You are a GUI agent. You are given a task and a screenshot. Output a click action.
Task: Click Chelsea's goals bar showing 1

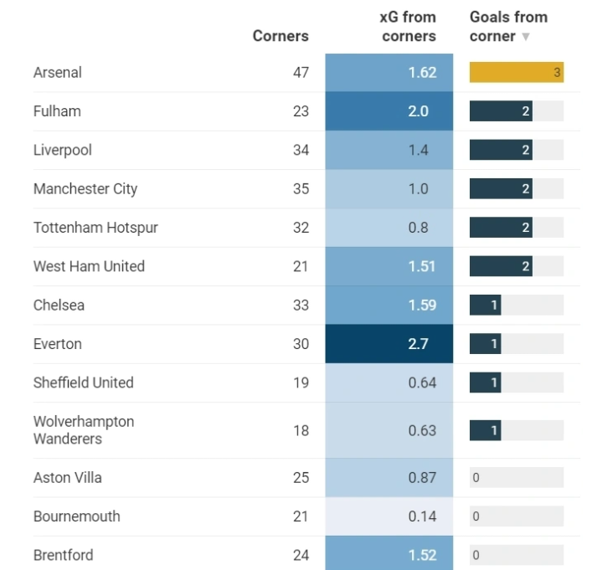485,305
